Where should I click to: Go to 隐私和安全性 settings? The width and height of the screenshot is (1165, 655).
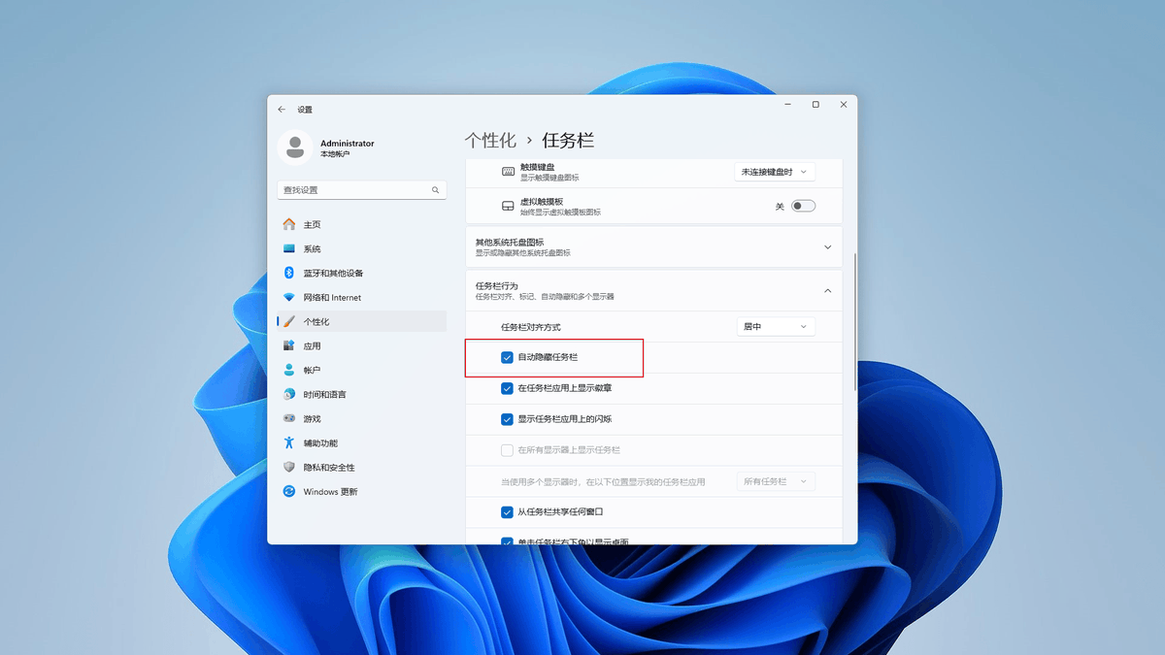tap(361, 467)
